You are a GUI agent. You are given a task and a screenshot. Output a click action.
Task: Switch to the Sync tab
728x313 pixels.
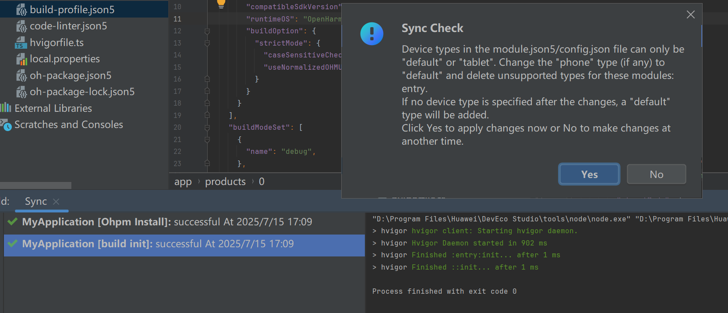pyautogui.click(x=36, y=202)
